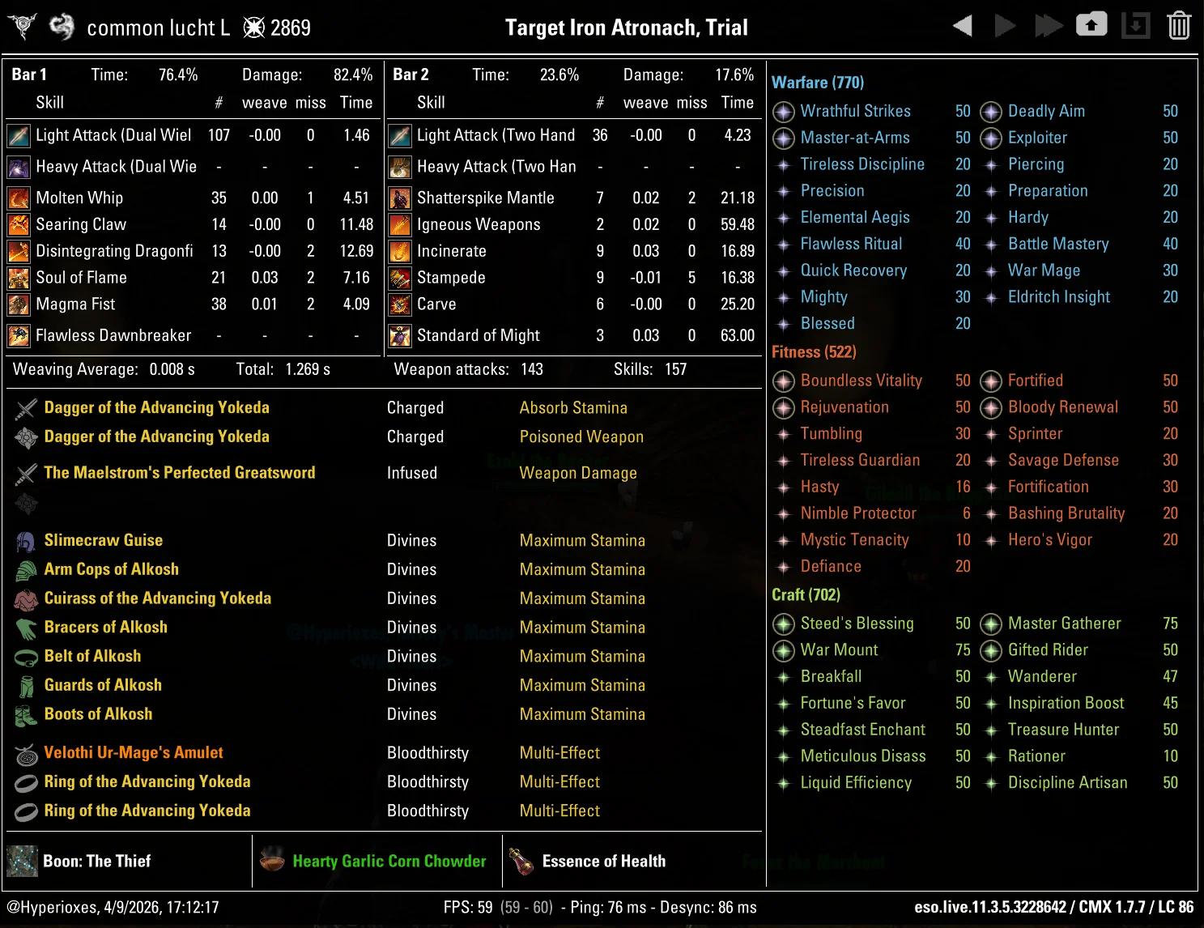Jump to the latest fight using the double arrow
The height and width of the screenshot is (928, 1204).
pos(1049,25)
